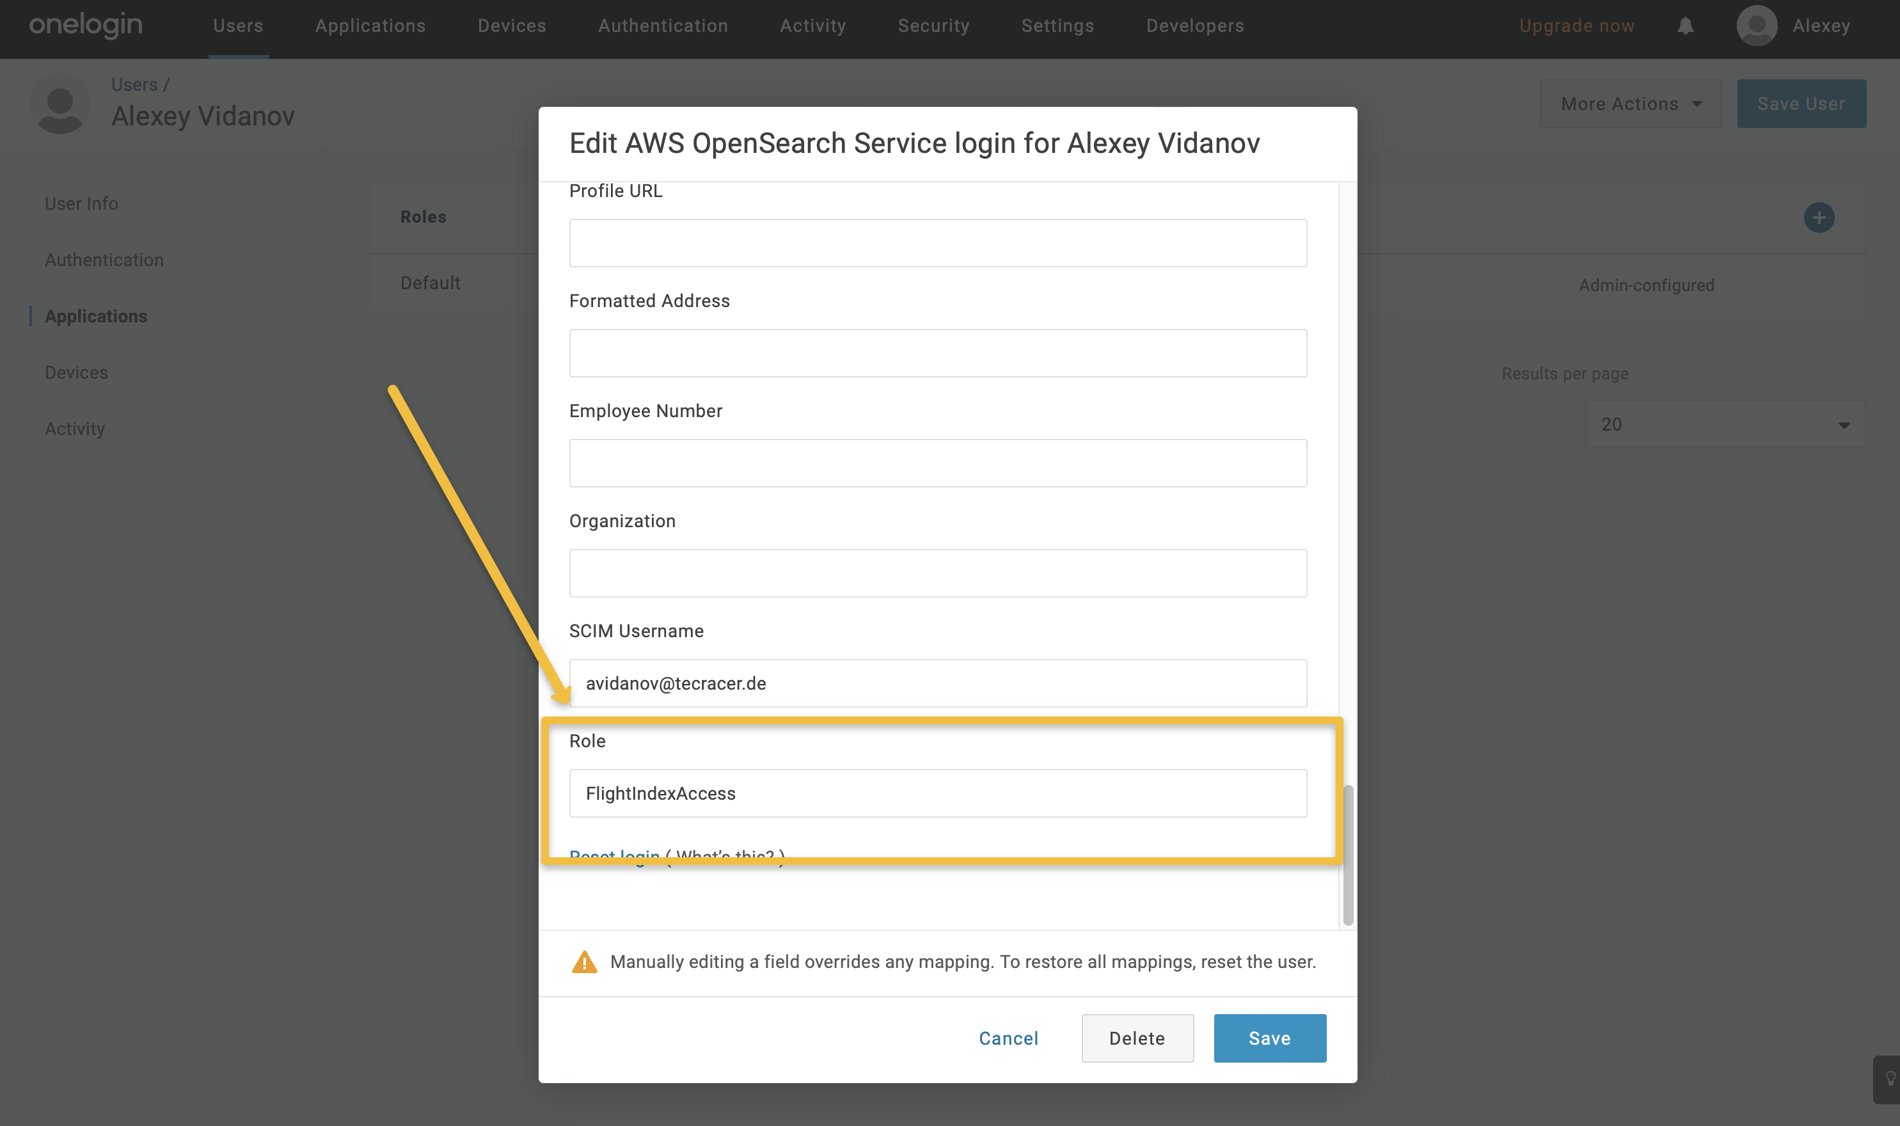This screenshot has width=1900, height=1126.
Task: Click Alexey Vidanov's user avatar
Action: (x=60, y=104)
